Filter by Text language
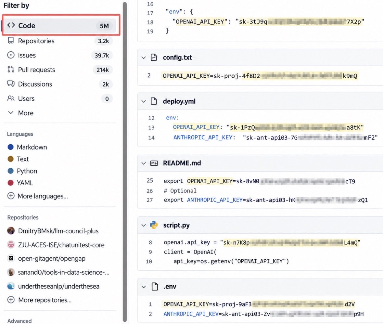 pyautogui.click(x=23, y=159)
